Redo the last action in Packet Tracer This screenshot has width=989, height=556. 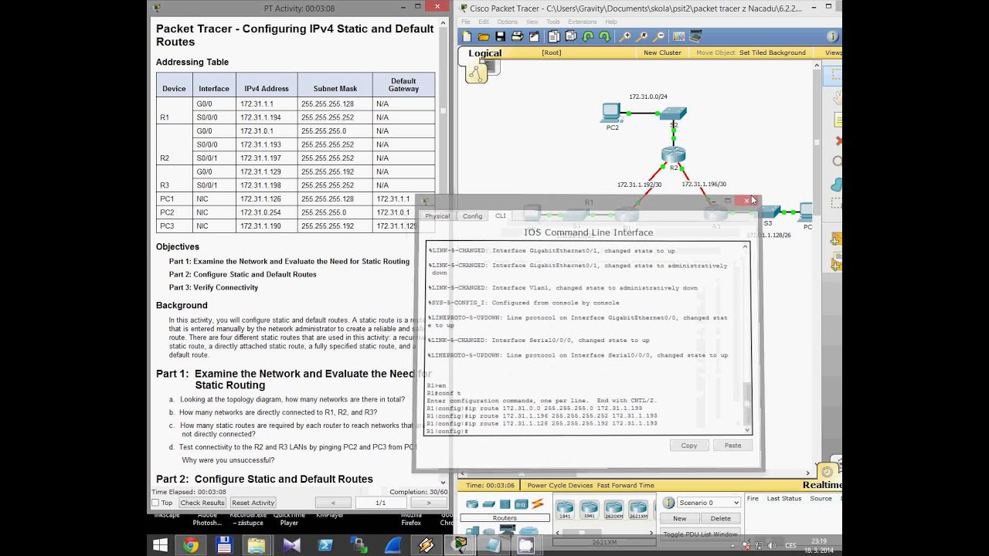coord(605,36)
